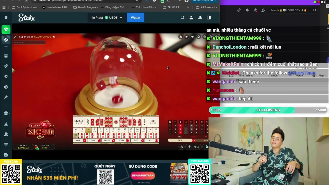329x185 pixels.
Task: Open the pin icon in Stake sidebar
Action: [6, 97]
